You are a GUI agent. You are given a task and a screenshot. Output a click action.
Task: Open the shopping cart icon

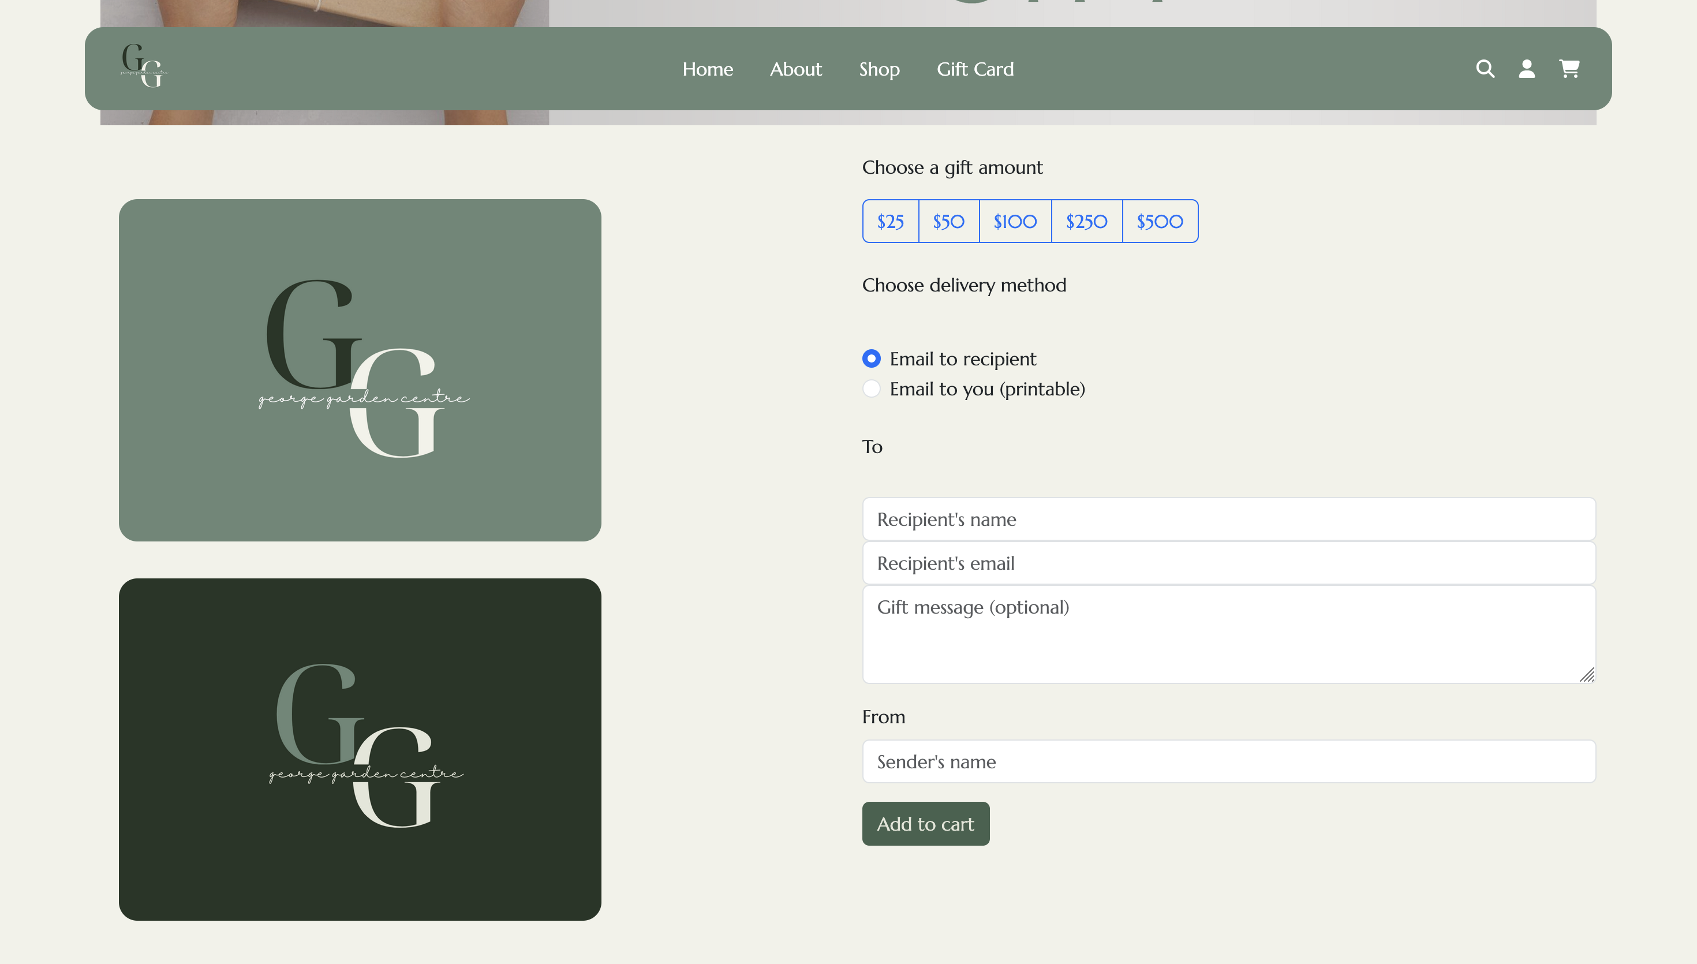[x=1569, y=69]
